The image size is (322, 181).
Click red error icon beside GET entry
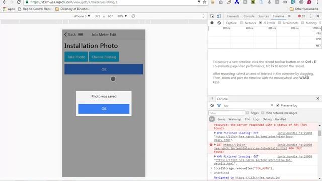coord(211,145)
